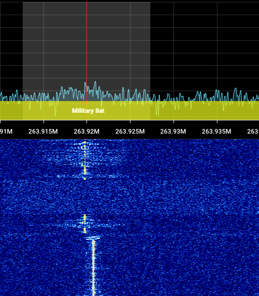Screen dimensions: 259x296
Task: Click the cut-off 263. label at right
Action: click(x=253, y=131)
